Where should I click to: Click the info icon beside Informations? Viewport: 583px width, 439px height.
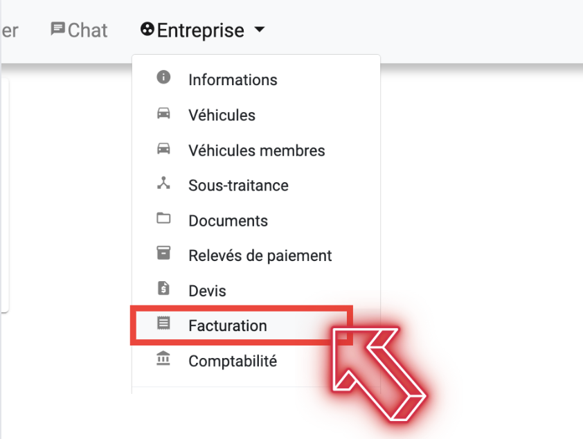(x=163, y=77)
